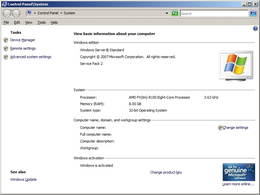
Task: Click the 'Computer name:' label
Action: coord(93,128)
